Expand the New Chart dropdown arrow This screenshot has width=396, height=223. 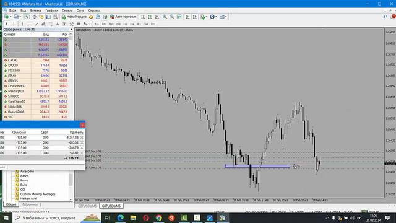point(11,17)
